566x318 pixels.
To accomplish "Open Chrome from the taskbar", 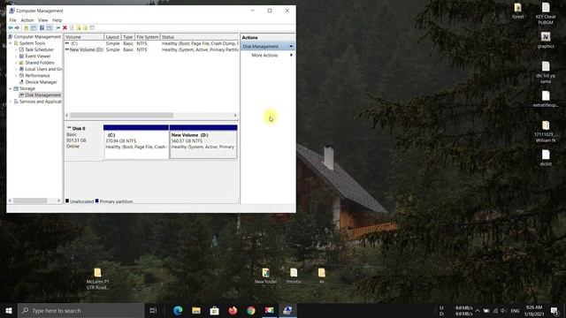I will pyautogui.click(x=251, y=310).
